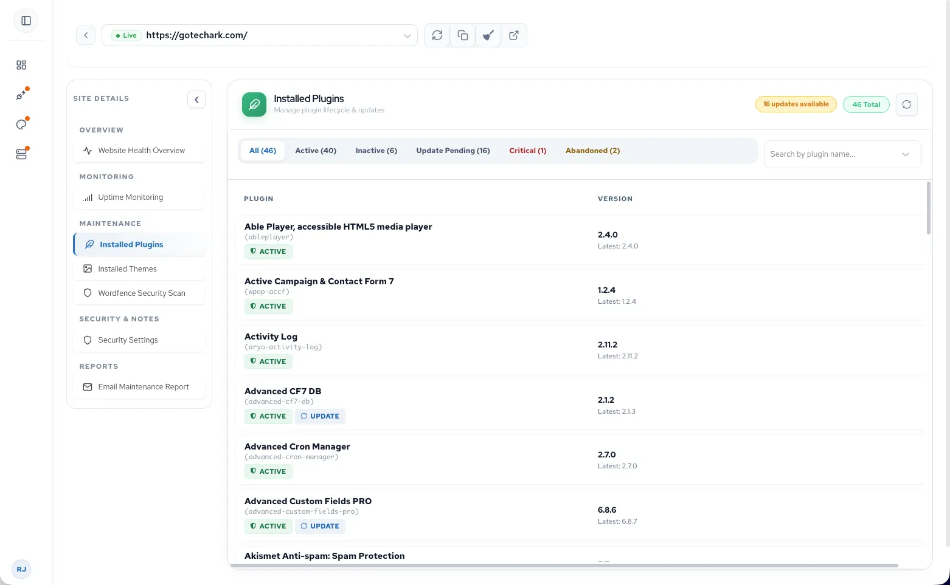The height and width of the screenshot is (585, 950).
Task: Expand the site URL dropdown
Action: [x=407, y=36]
